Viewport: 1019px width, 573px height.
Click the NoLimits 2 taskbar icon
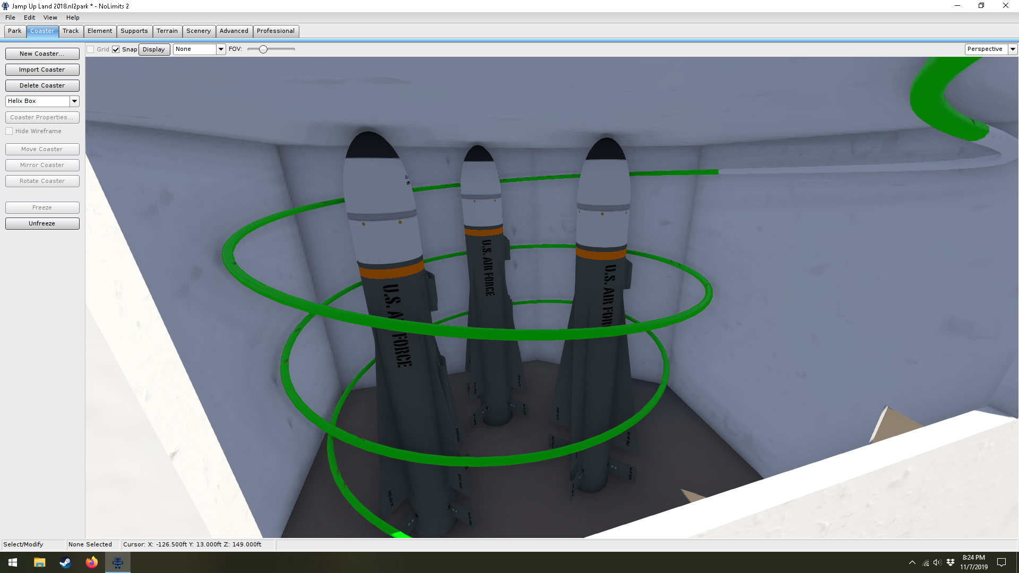(x=118, y=562)
